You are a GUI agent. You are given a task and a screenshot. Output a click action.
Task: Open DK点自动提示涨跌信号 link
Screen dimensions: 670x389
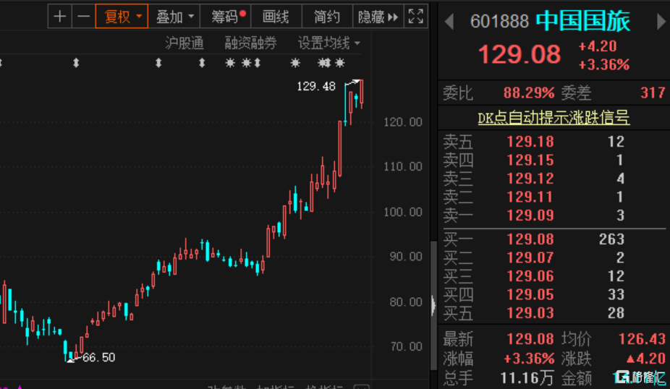point(554,117)
